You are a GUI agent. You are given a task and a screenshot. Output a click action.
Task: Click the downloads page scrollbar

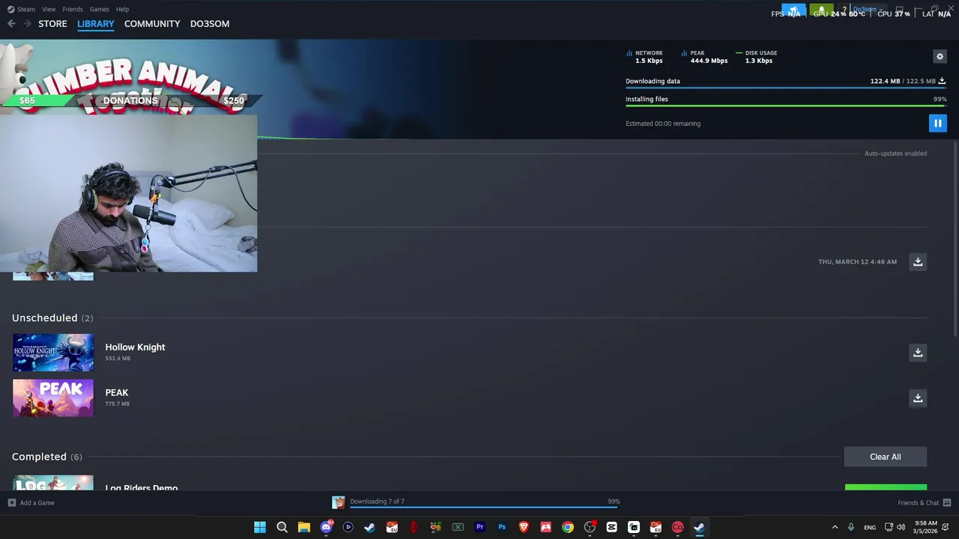(955, 240)
